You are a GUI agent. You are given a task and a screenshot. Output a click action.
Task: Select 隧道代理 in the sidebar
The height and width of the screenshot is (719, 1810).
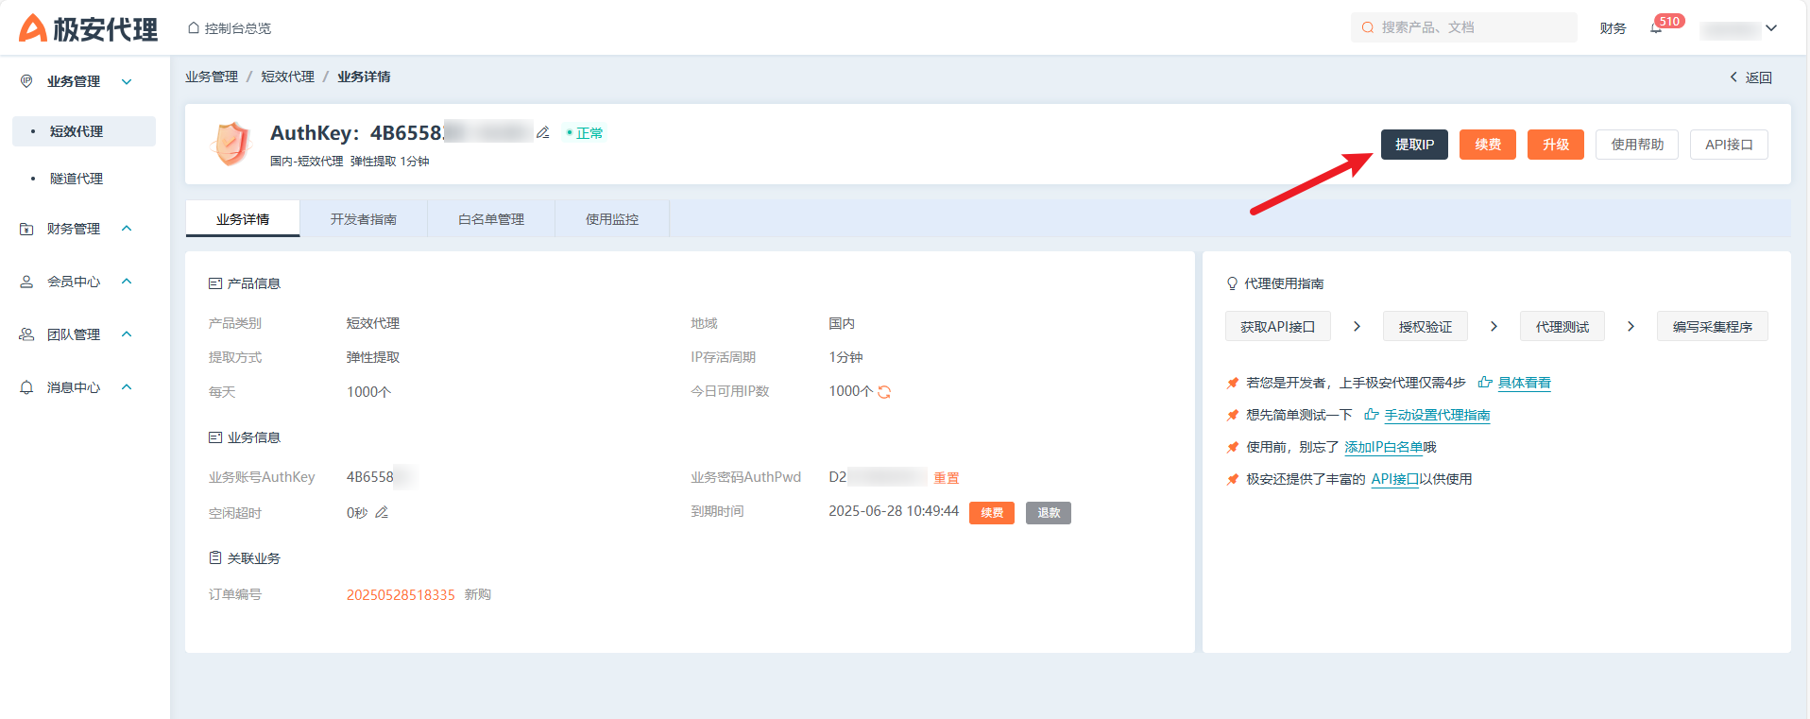coord(77,179)
